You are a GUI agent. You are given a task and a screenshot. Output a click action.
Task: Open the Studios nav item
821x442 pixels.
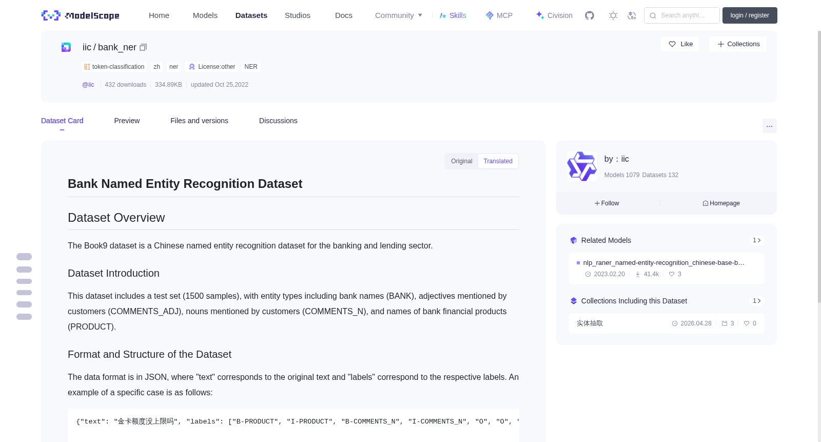pos(298,15)
